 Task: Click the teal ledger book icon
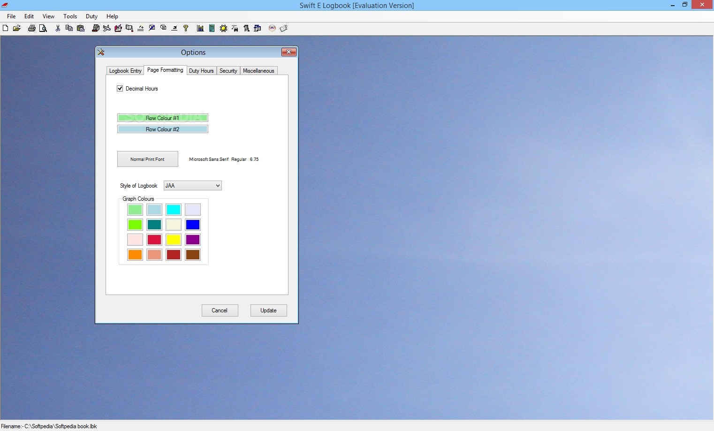click(212, 28)
